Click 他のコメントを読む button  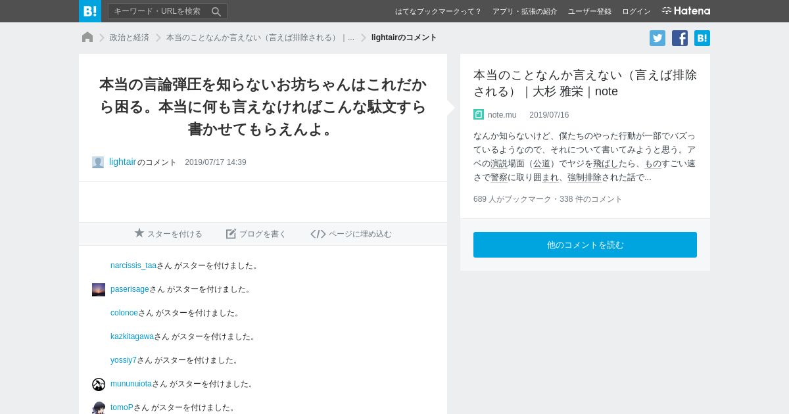tap(585, 244)
